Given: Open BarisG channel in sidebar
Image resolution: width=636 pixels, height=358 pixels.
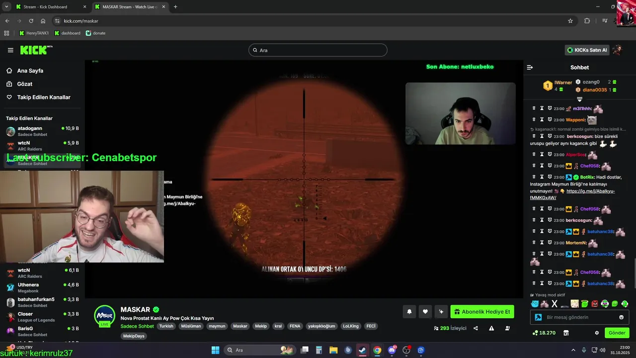Looking at the screenshot, I should click(42, 331).
